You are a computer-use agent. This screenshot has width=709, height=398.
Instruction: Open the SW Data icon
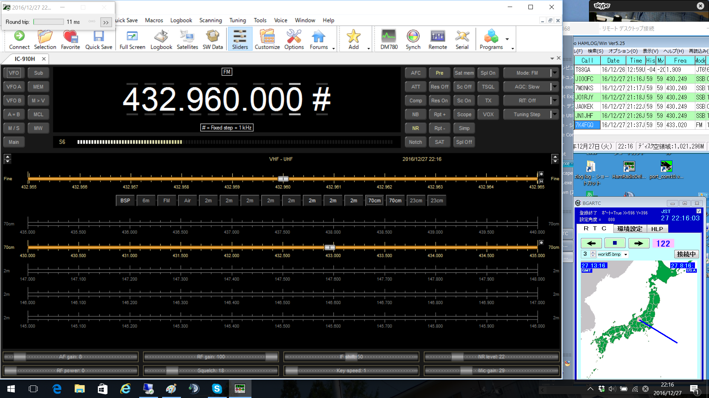pyautogui.click(x=213, y=39)
